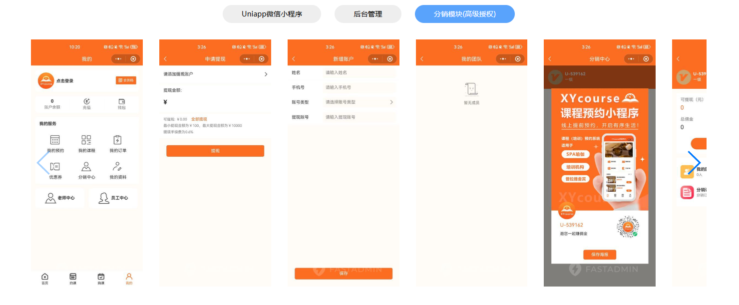This screenshot has width=739, height=305.
Task: Select the 我的 bottom bar tab
Action: pyautogui.click(x=129, y=279)
